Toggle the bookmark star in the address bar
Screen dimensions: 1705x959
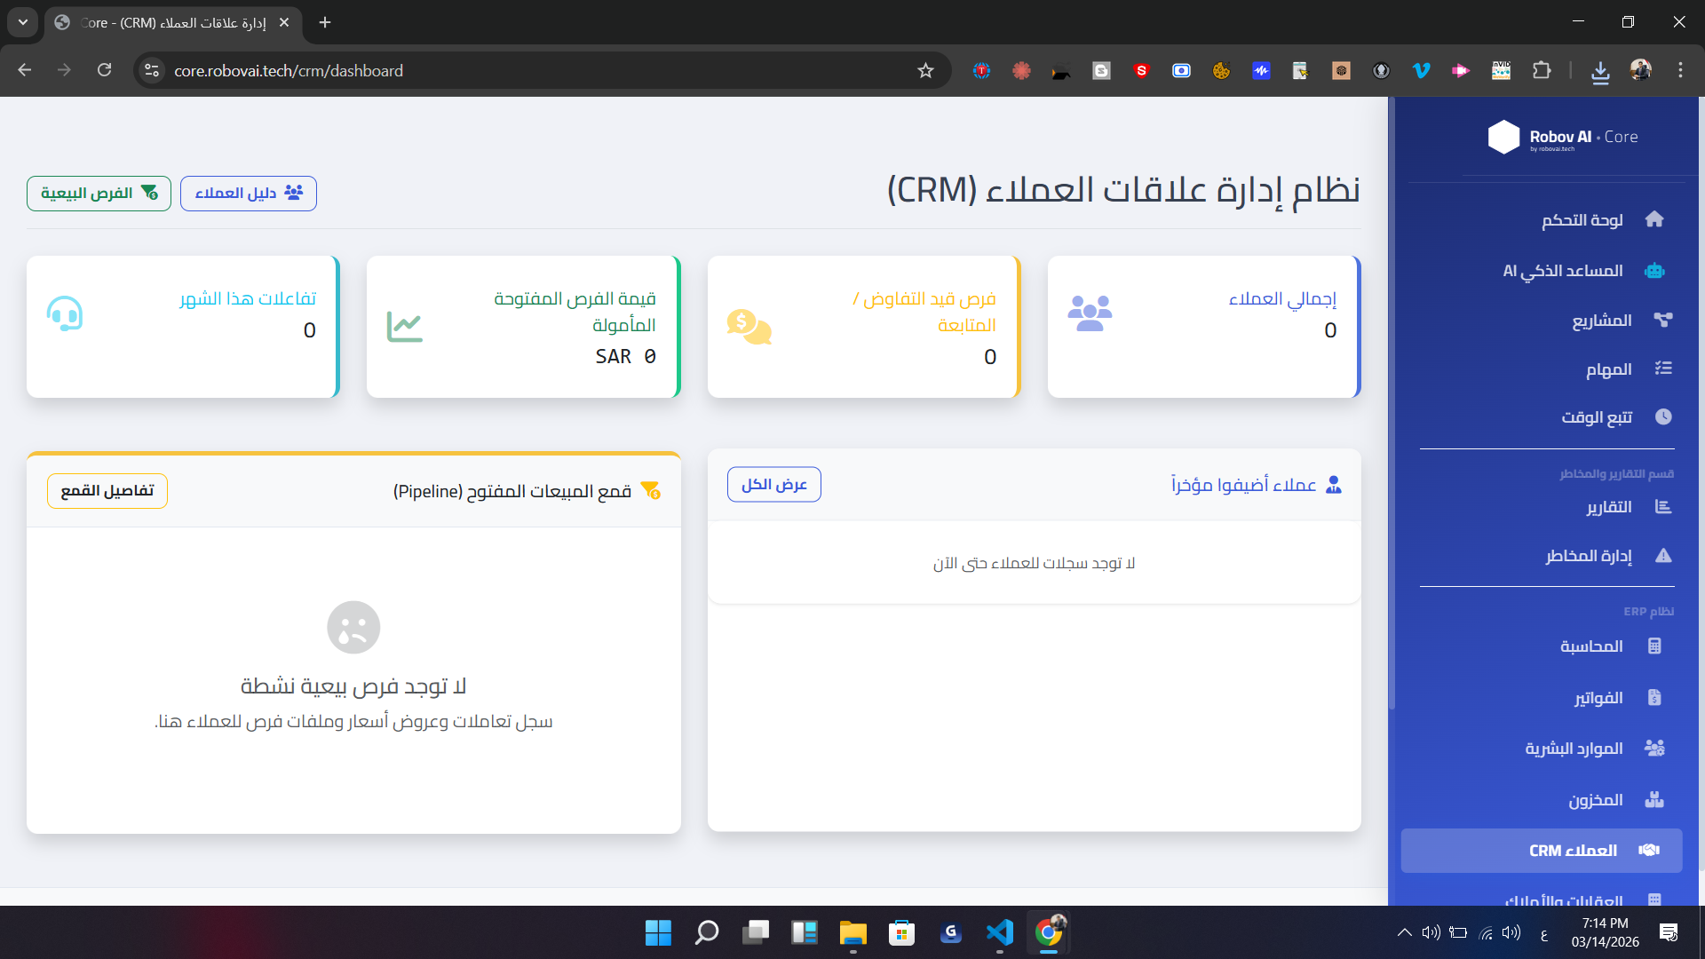click(x=925, y=70)
